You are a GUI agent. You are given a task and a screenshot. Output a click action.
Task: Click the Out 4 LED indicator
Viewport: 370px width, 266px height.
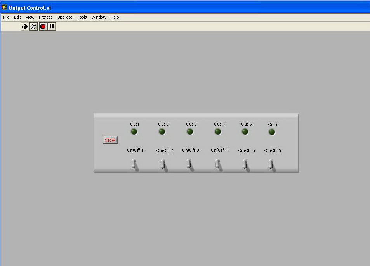coord(218,132)
